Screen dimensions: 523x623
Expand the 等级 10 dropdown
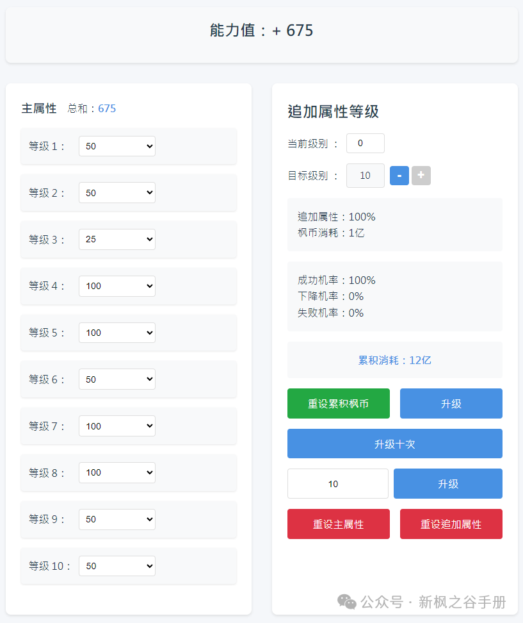pos(117,566)
